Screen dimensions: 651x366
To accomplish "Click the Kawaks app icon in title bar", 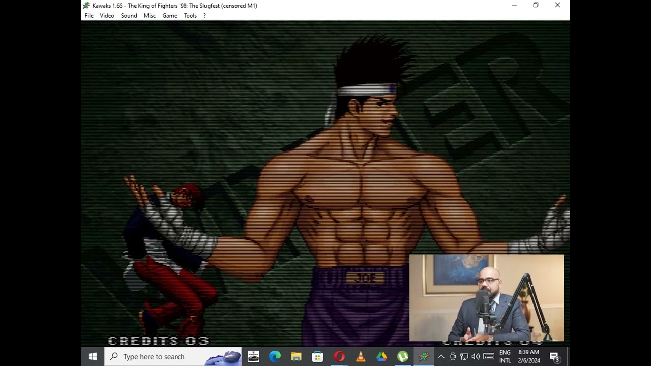I will tap(86, 6).
